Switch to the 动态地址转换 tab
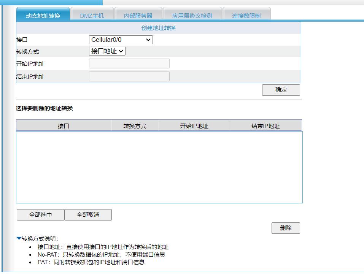Image resolution: width=364 pixels, height=276 pixels. (43, 14)
